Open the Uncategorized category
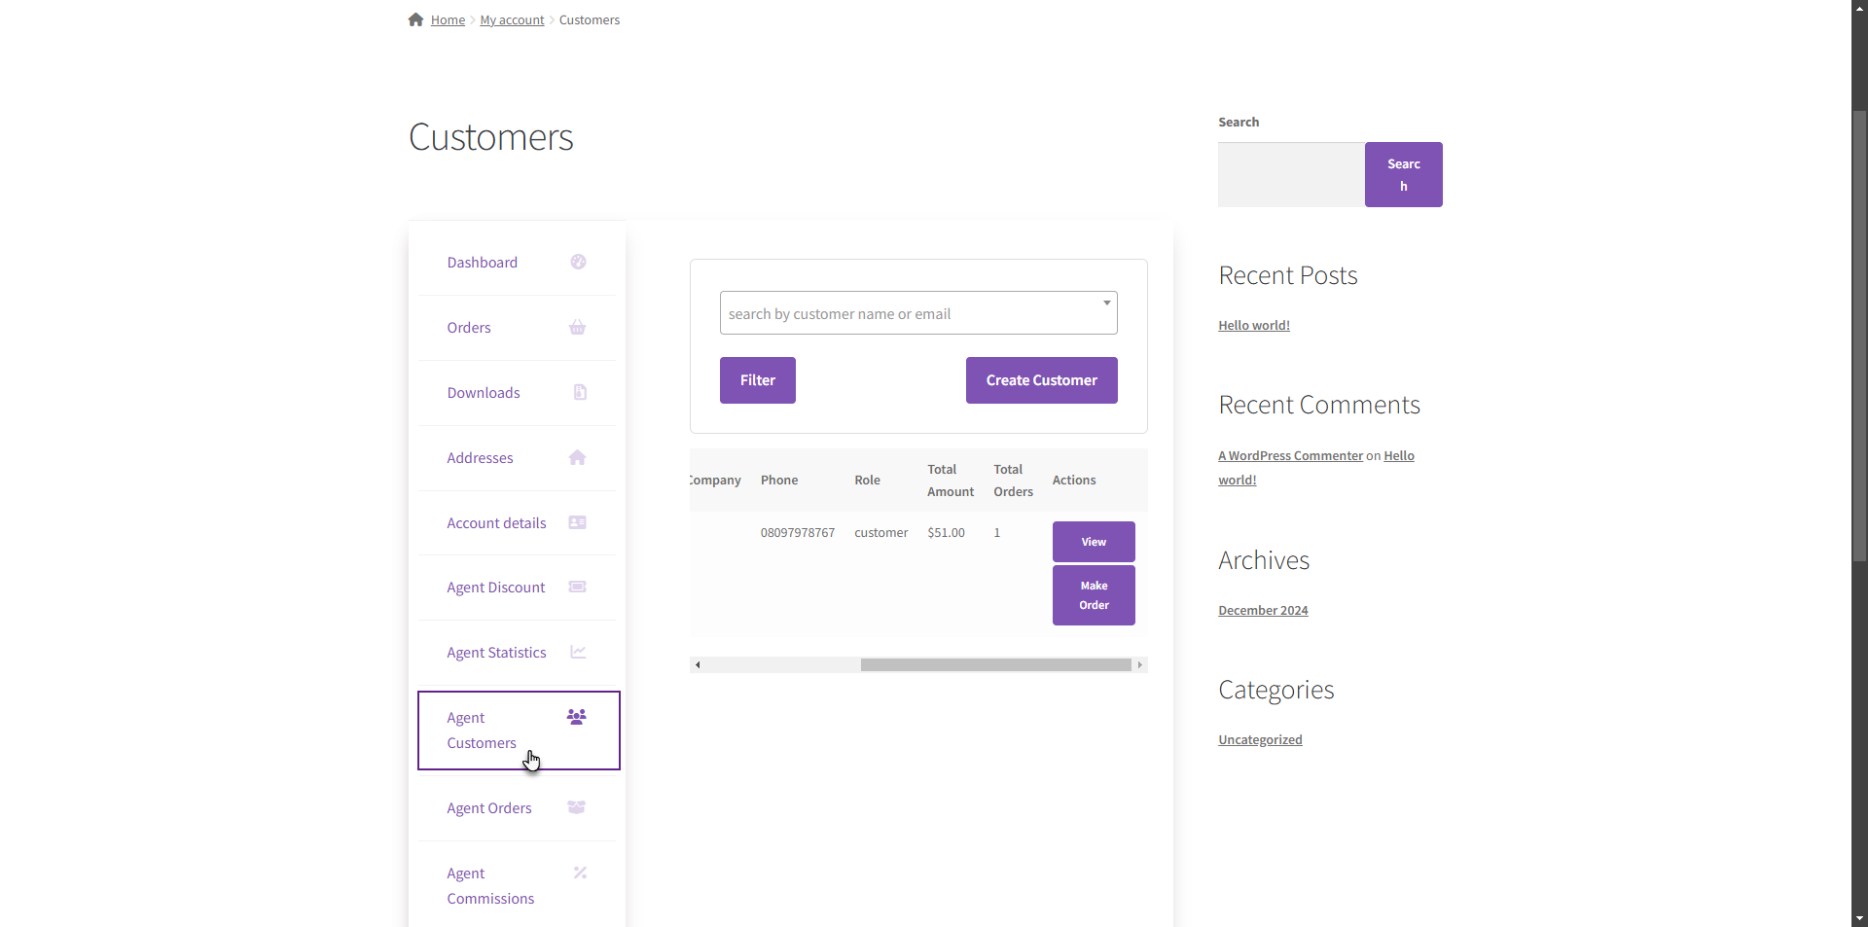This screenshot has height=927, width=1868. (x=1260, y=739)
